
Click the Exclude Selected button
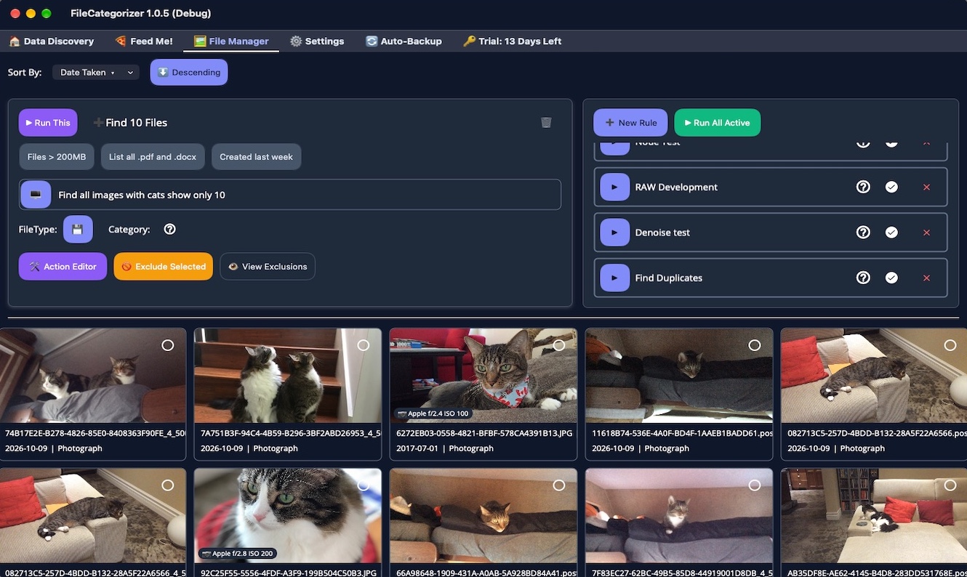point(164,267)
